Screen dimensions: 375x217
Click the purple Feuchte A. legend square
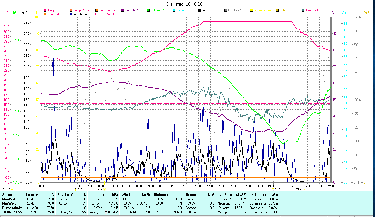pos(122,11)
